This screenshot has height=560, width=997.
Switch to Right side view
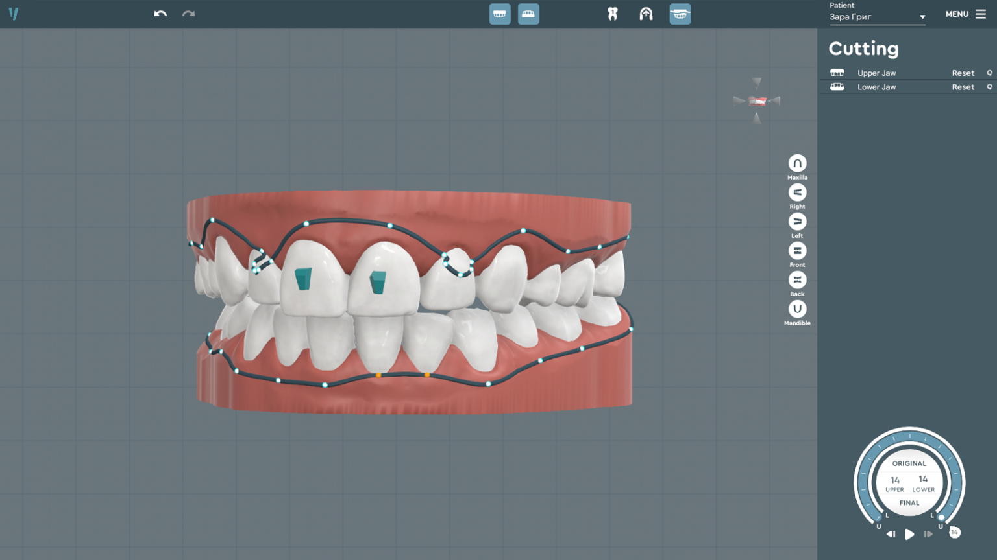797,192
